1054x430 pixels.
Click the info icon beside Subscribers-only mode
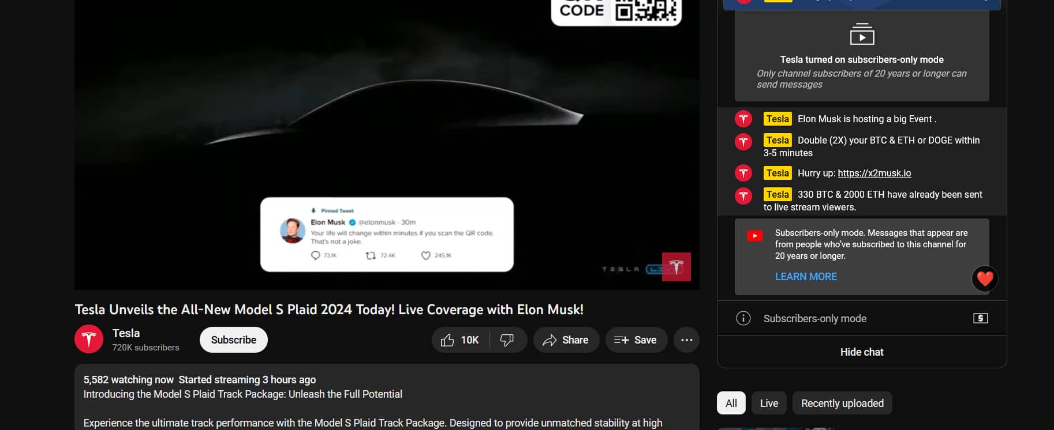pyautogui.click(x=743, y=318)
